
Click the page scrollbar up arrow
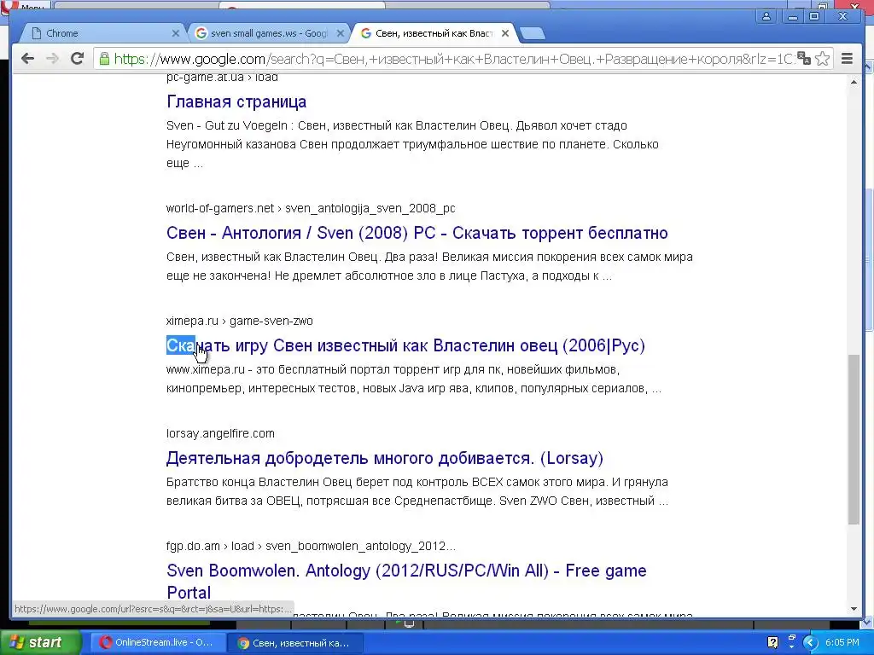pos(854,83)
